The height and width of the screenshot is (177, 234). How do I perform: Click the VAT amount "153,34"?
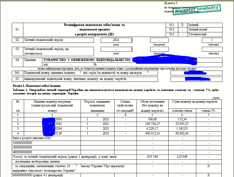[182, 119]
